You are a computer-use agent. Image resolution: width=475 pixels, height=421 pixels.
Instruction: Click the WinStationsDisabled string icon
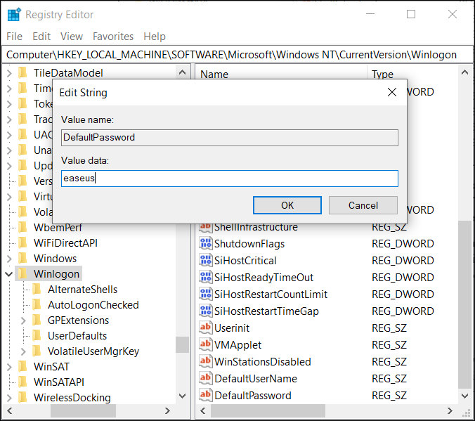click(x=205, y=361)
